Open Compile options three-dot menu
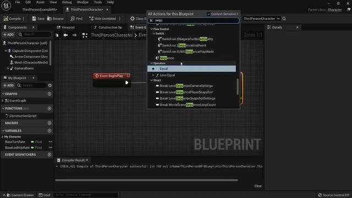 tap(24, 19)
